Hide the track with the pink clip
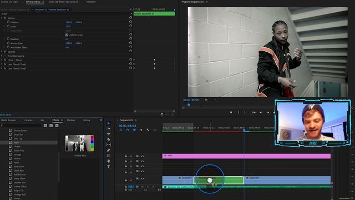This screenshot has height=200, width=355. click(x=143, y=156)
